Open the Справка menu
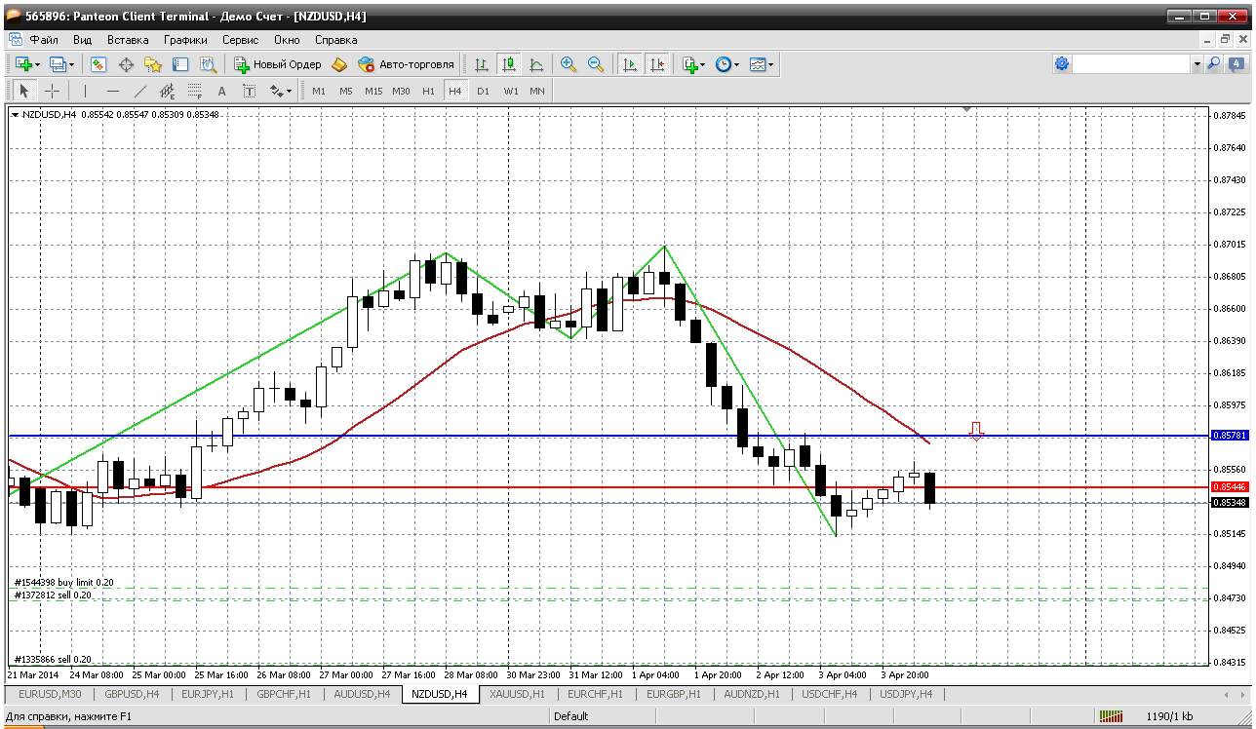Image resolution: width=1256 pixels, height=729 pixels. point(336,40)
